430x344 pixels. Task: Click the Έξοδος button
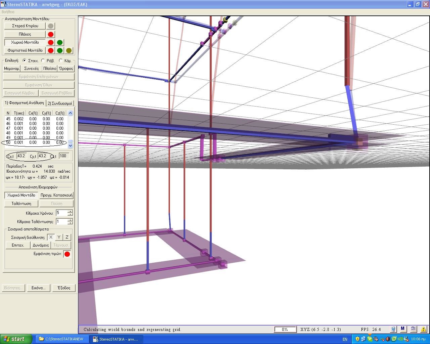(x=64, y=288)
